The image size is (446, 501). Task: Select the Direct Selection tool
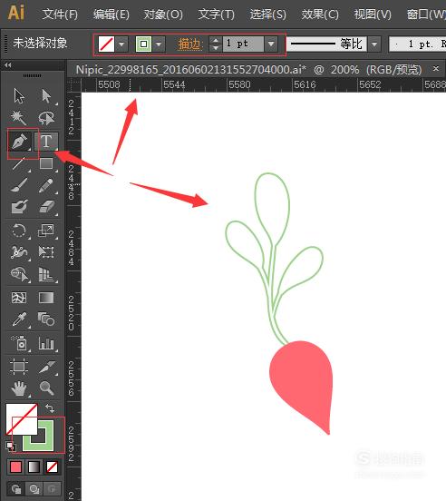point(46,96)
